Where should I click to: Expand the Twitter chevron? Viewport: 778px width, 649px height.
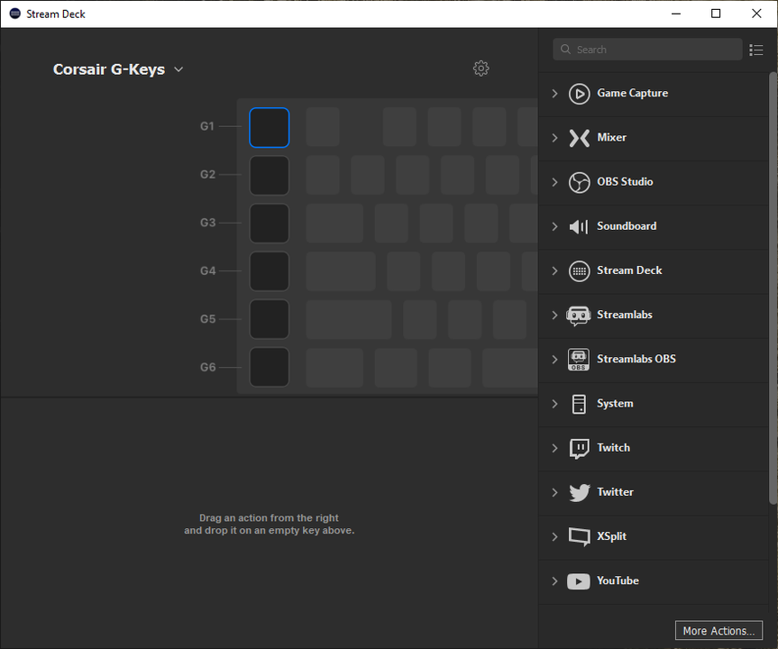click(x=554, y=492)
